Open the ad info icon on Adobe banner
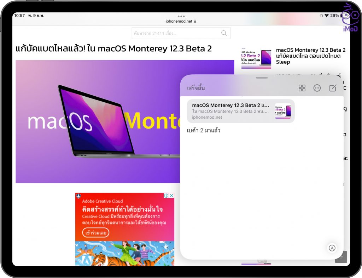The image size is (362, 278). tap(166, 195)
